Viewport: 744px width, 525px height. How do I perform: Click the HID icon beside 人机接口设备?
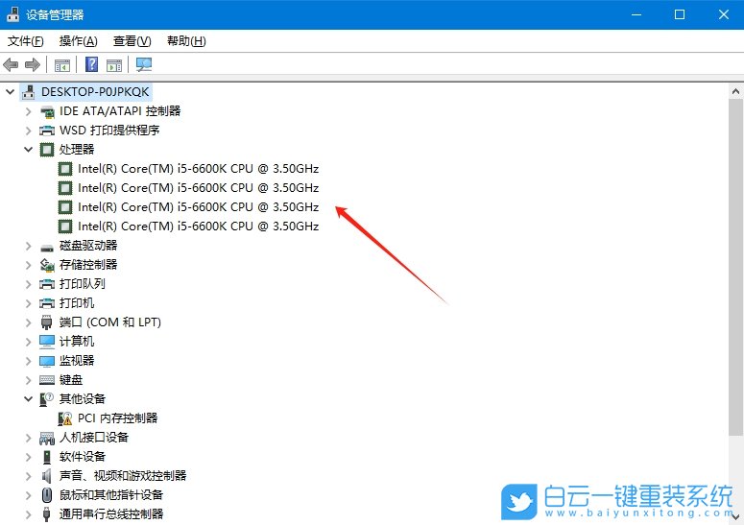pos(47,438)
